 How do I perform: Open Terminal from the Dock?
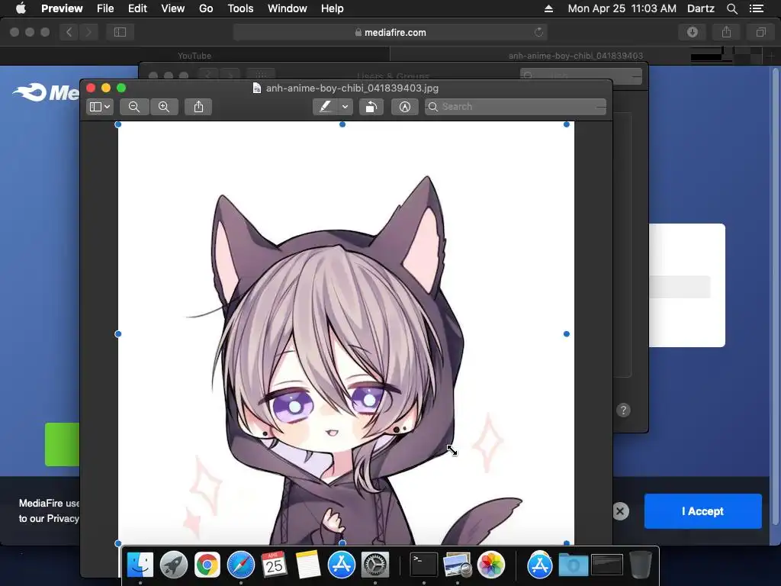click(x=423, y=565)
